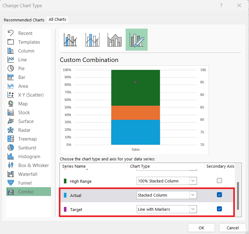Choose the Surface chart icon
249x234 pixels.
coord(11,121)
